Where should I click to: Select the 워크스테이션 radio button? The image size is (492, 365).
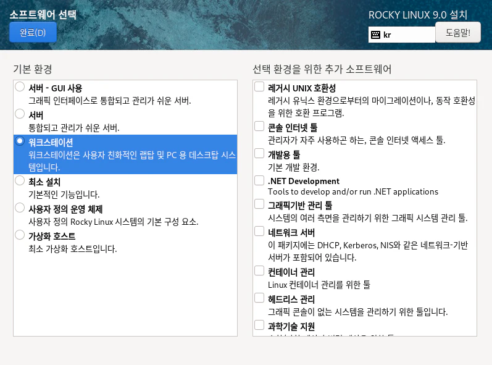pos(20,141)
